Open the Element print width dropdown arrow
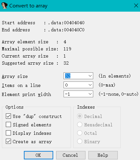This screenshot has width=140, height=160. pos(90,94)
